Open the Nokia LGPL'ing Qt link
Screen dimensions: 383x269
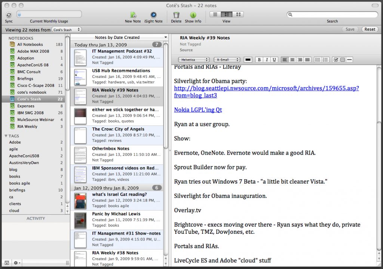click(198, 110)
